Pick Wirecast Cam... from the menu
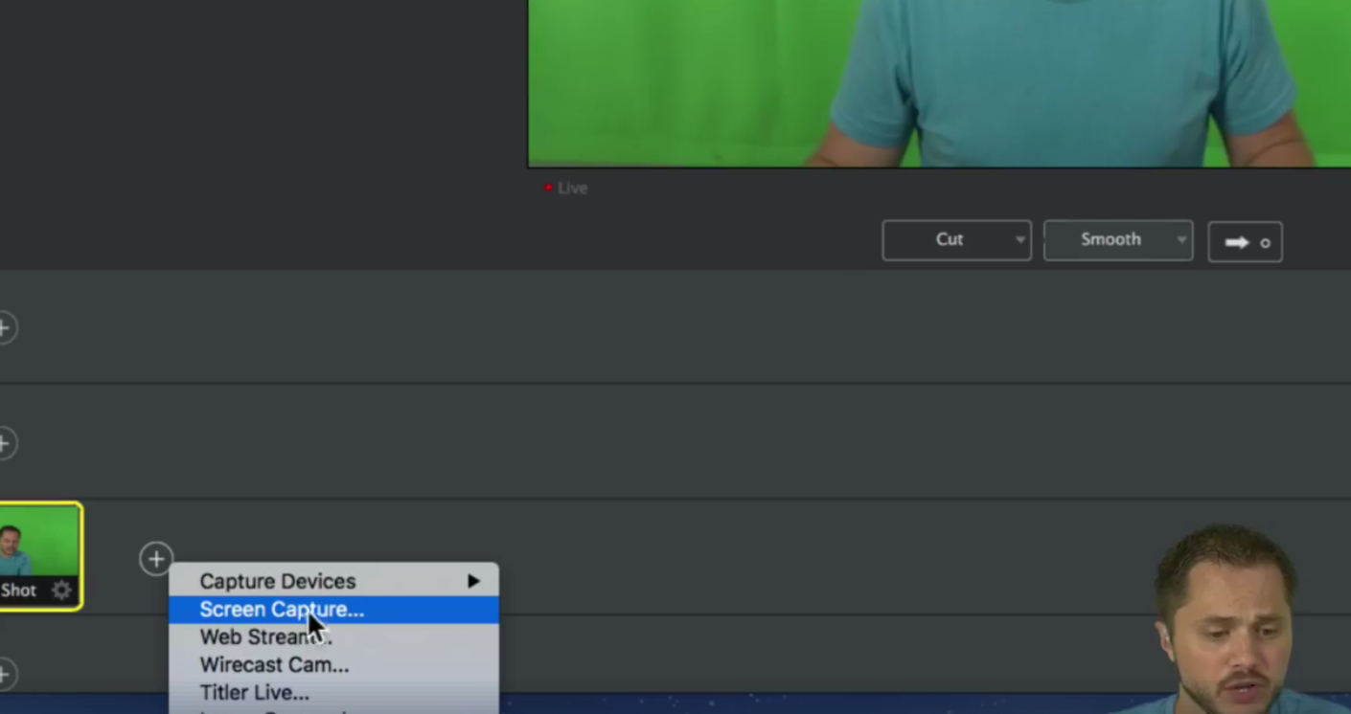This screenshot has width=1351, height=714. (274, 665)
